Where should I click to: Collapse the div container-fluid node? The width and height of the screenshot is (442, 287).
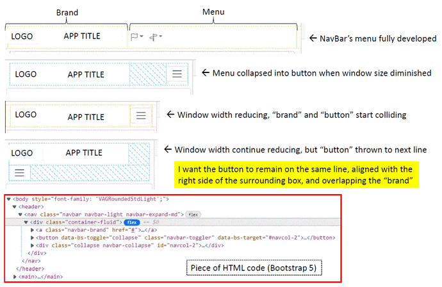[x=26, y=222]
